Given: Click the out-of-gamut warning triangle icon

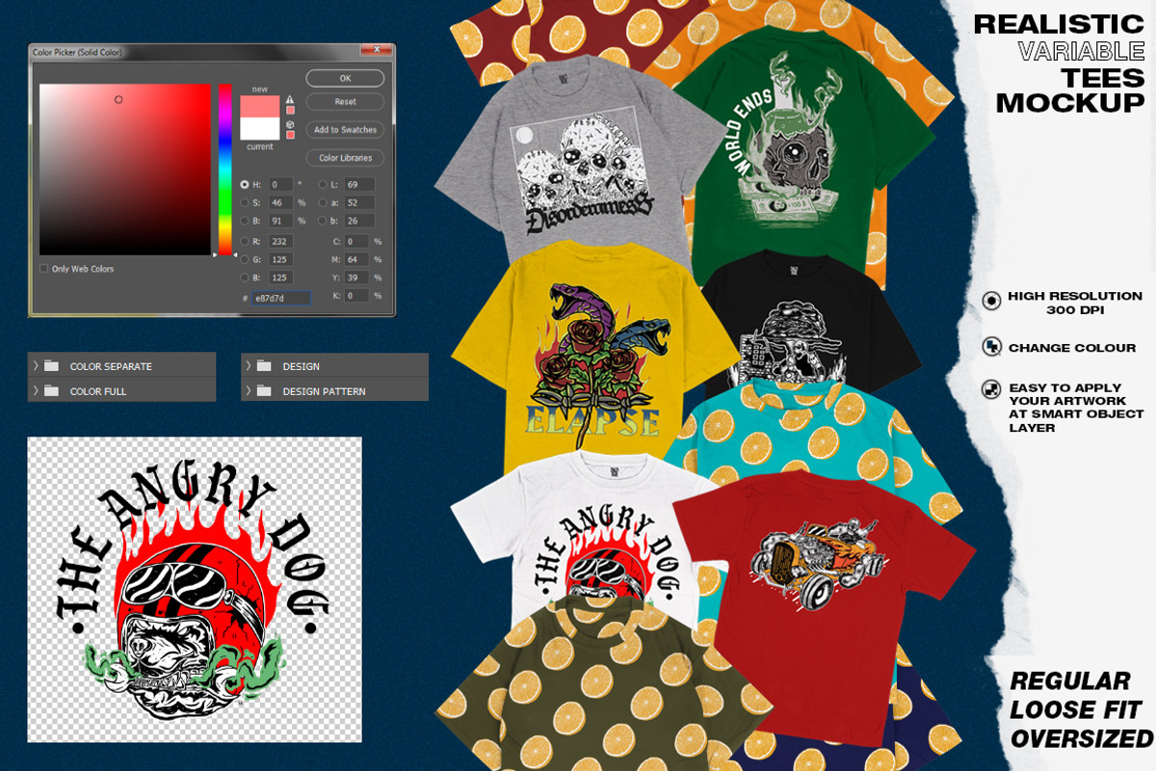Looking at the screenshot, I should click(x=290, y=99).
